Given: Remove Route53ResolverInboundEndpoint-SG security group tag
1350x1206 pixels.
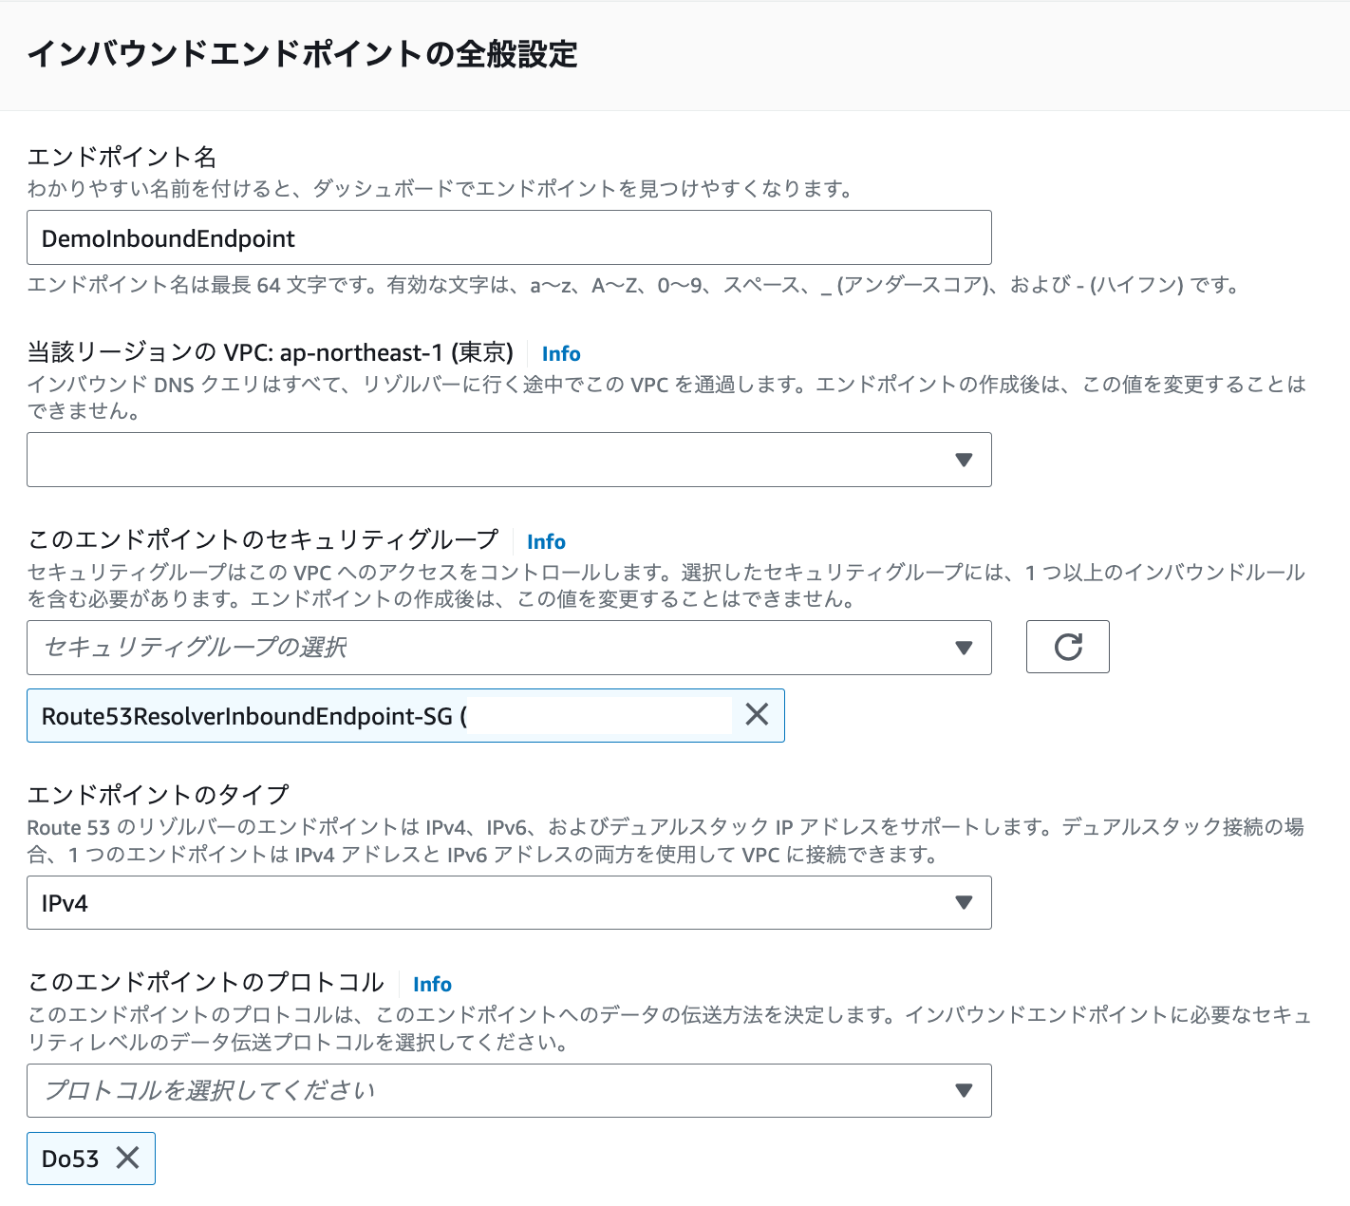Looking at the screenshot, I should [757, 714].
